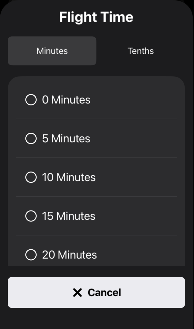Switch to the Minutes tab
The width and height of the screenshot is (194, 329).
(x=52, y=51)
